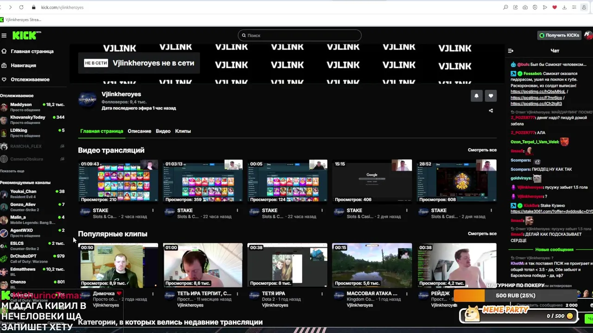
Task: Click the browse icon beside Навигация
Action: [x=4, y=65]
